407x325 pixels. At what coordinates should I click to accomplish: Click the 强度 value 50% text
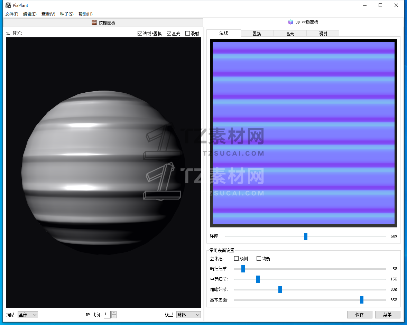[394, 236]
